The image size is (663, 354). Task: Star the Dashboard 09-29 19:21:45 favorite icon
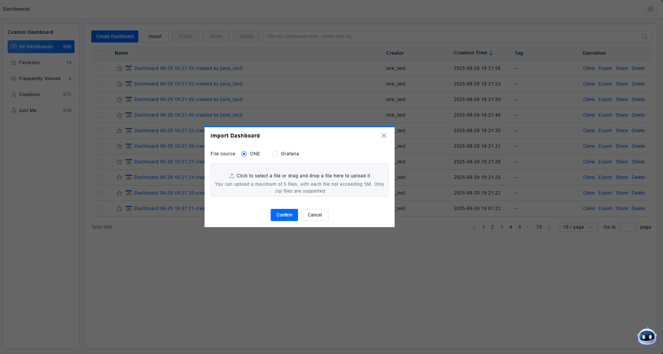119,115
